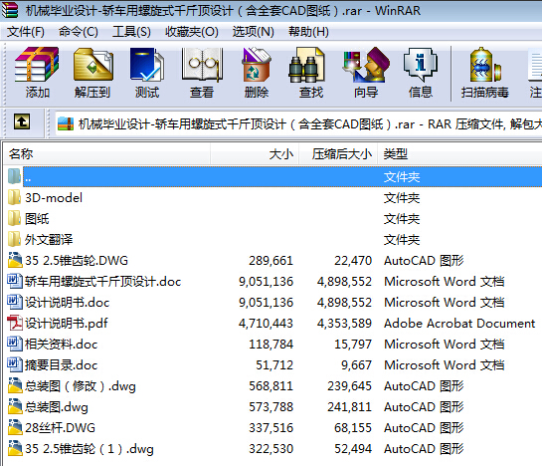Click the 外文翻译 folder icon
Screen dimensions: 542x466
14,239
